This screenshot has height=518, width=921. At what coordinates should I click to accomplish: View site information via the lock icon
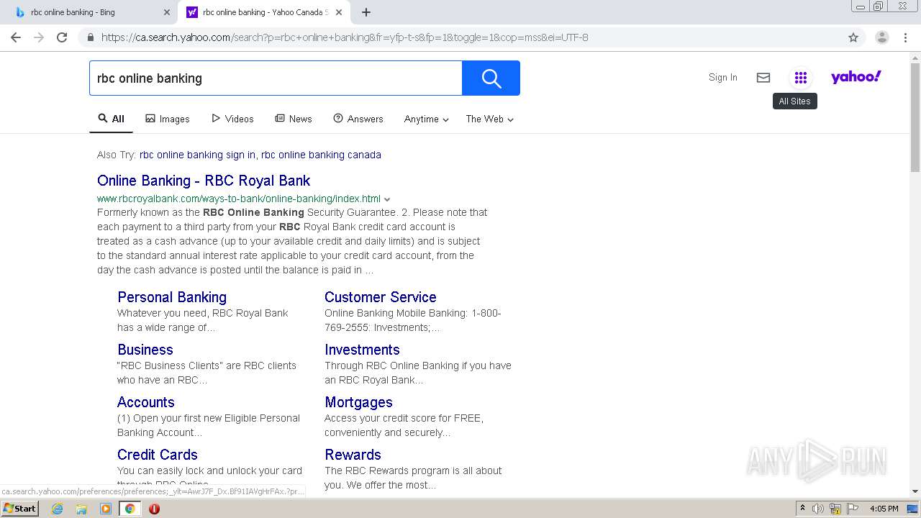pos(90,37)
